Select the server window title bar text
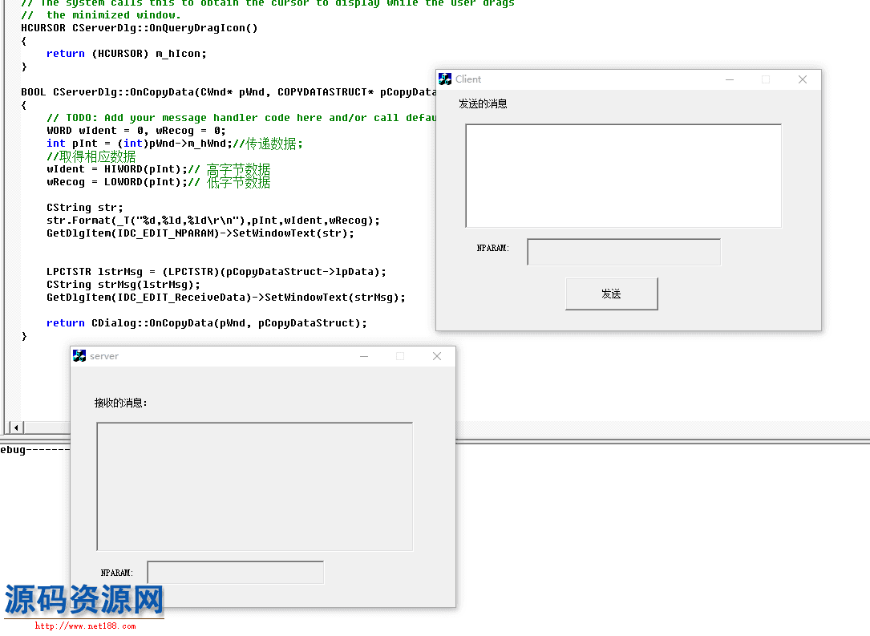The image size is (870, 636). pos(104,355)
